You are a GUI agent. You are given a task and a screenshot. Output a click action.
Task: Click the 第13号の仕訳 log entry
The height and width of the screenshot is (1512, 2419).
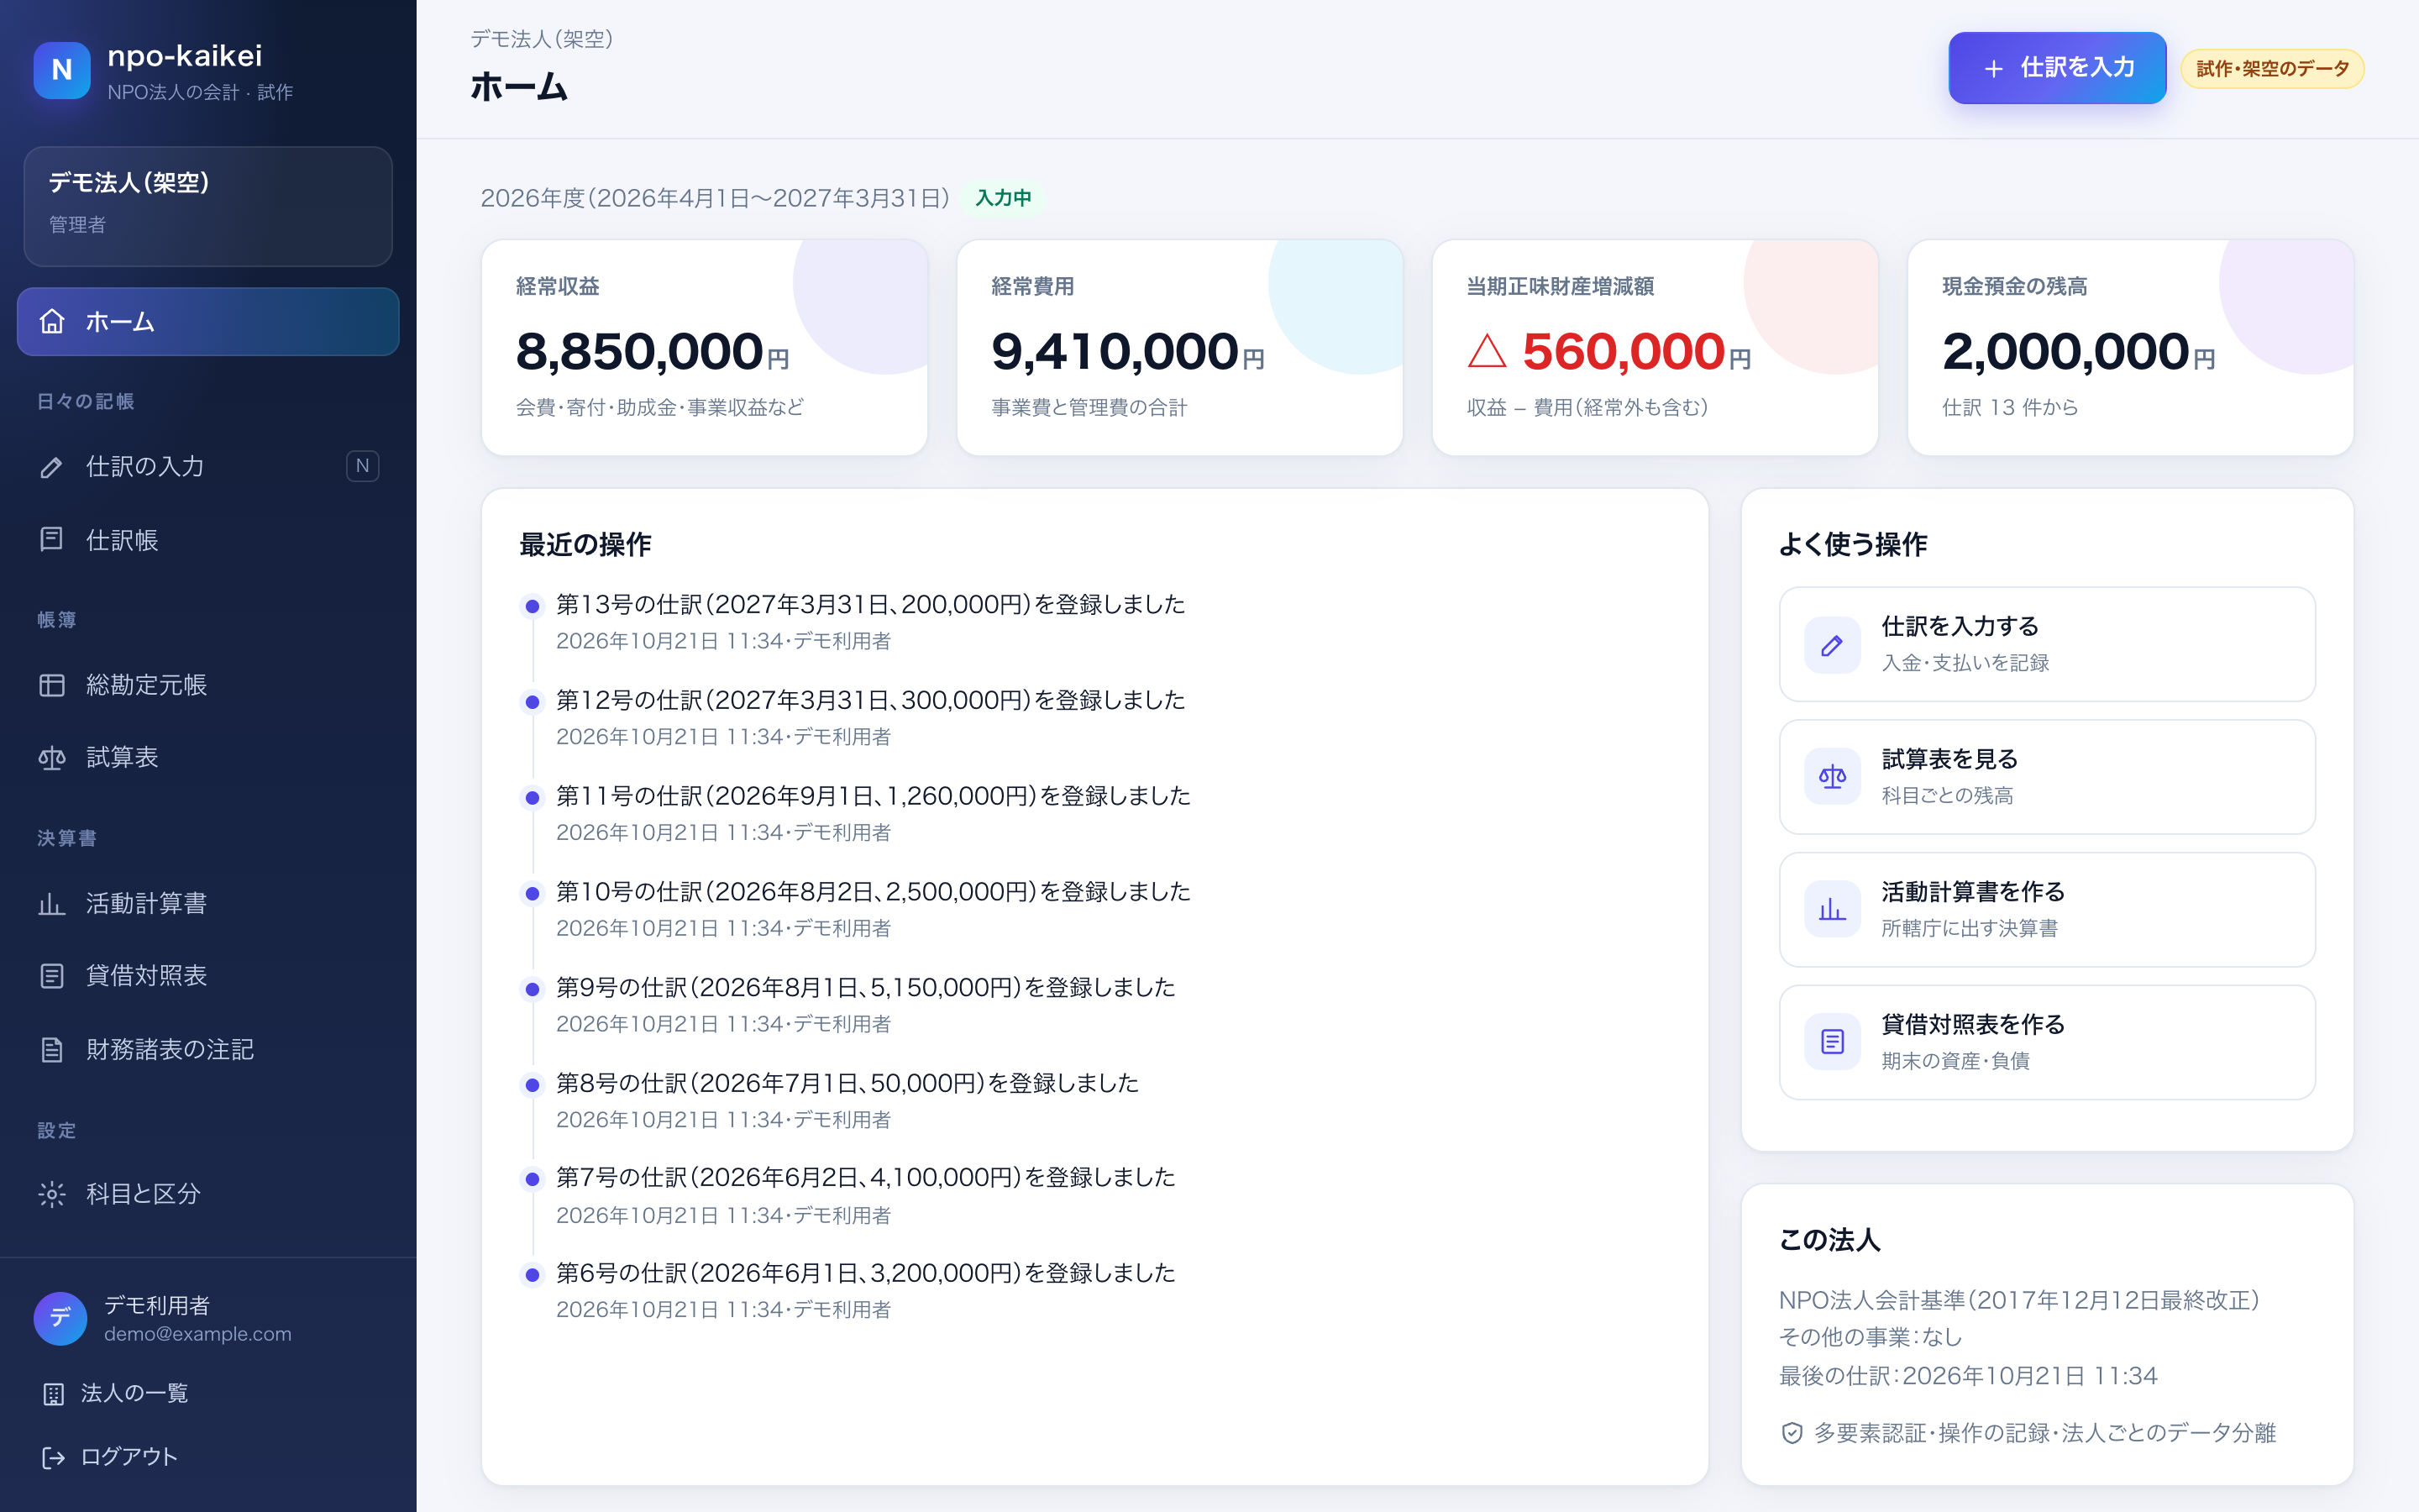pyautogui.click(x=871, y=604)
